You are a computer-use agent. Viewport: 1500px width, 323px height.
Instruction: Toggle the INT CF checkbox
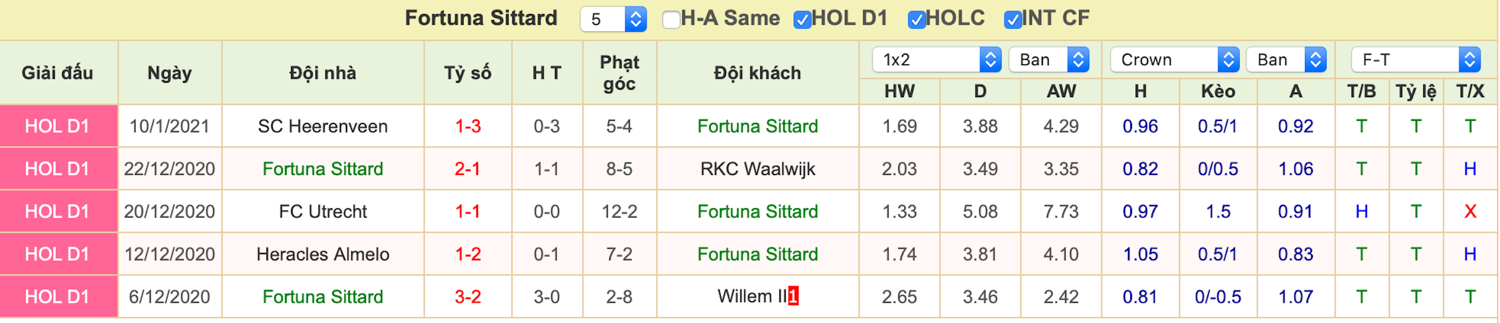[x=1012, y=20]
